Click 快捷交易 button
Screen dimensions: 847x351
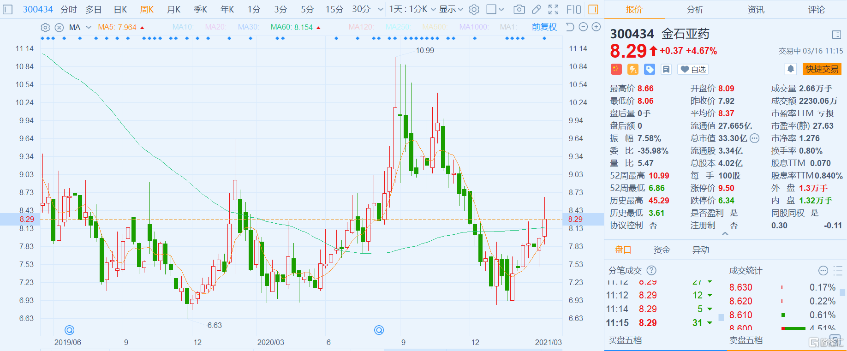822,69
